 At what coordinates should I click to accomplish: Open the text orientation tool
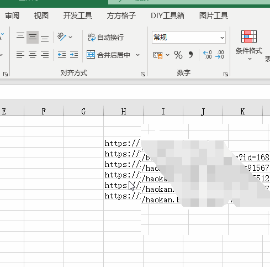click(x=62, y=37)
